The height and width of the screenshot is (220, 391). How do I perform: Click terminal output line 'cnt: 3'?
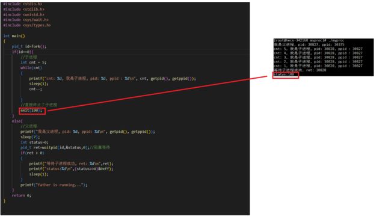click(x=318, y=57)
